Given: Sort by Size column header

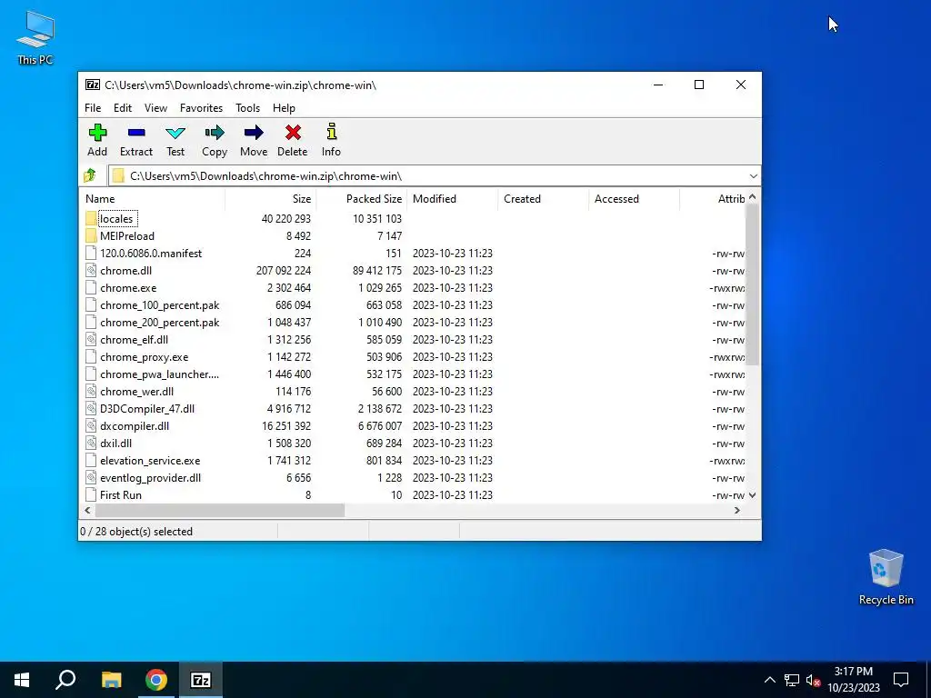Looking at the screenshot, I should tap(271, 199).
